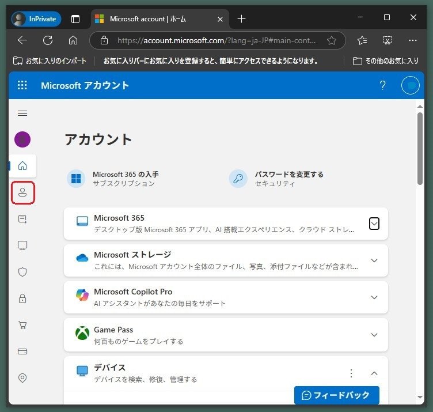This screenshot has height=412, width=433.
Task: Open a new browser tab
Action: click(x=242, y=19)
